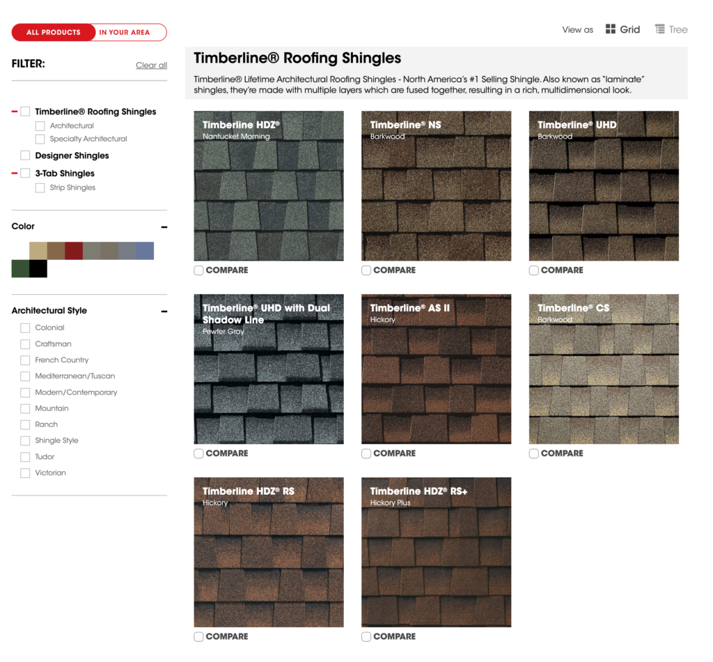Collapse the 3-Tab Shingles filter group
Viewport: 713px width, 662px height.
15,174
